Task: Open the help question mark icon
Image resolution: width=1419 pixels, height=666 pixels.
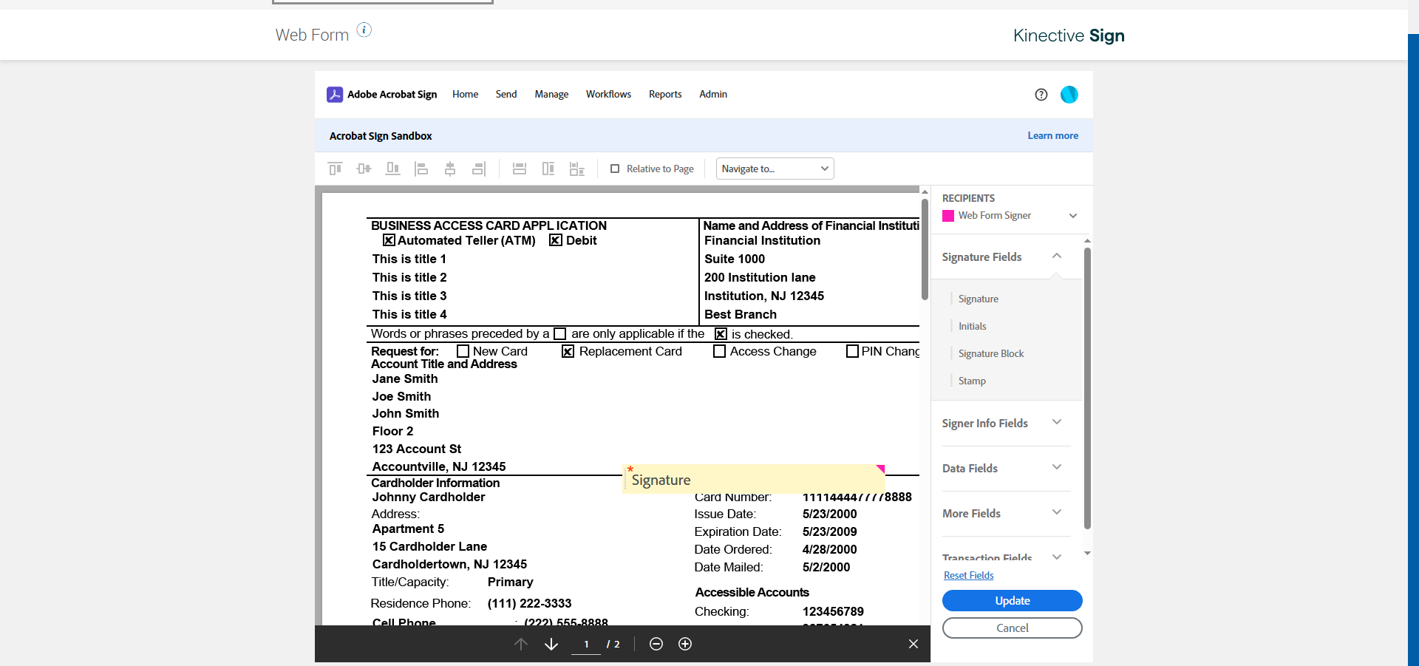Action: 1041,95
